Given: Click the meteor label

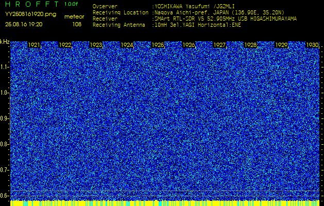Looking at the screenshot, I should [74, 16].
